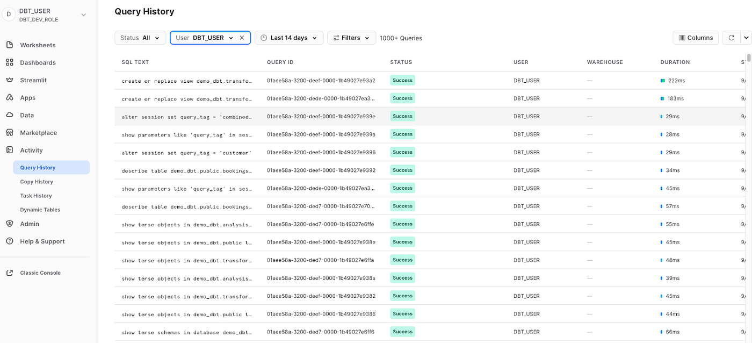Viewport: 752px width, 343px height.
Task: Expand the DBT_USER account switcher
Action: tap(83, 15)
